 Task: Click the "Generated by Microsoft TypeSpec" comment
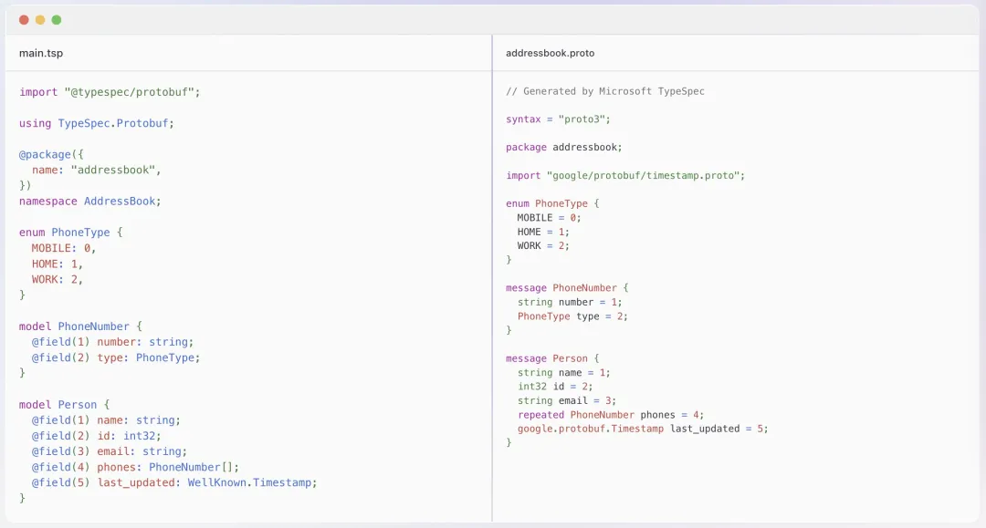[x=605, y=91]
